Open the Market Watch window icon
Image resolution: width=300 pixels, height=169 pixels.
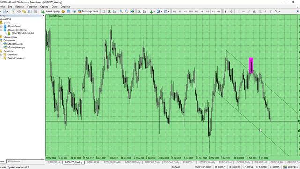(x=13, y=11)
